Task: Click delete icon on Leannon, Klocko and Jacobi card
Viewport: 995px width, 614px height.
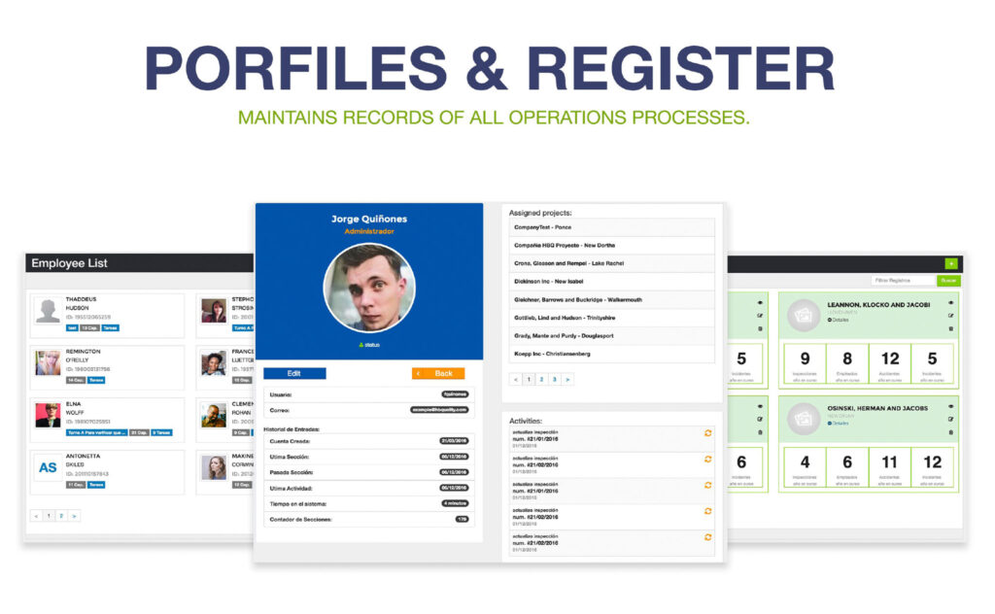Action: [950, 328]
